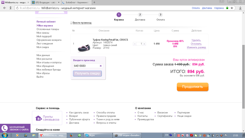
Task: Click the bookmark star in address bar
Action: click(232, 8)
